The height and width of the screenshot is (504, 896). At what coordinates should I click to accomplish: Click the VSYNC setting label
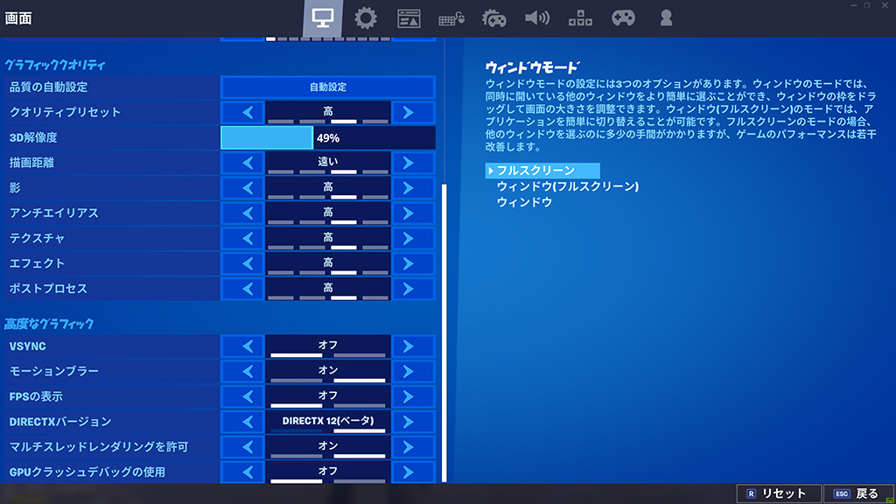[x=27, y=346]
